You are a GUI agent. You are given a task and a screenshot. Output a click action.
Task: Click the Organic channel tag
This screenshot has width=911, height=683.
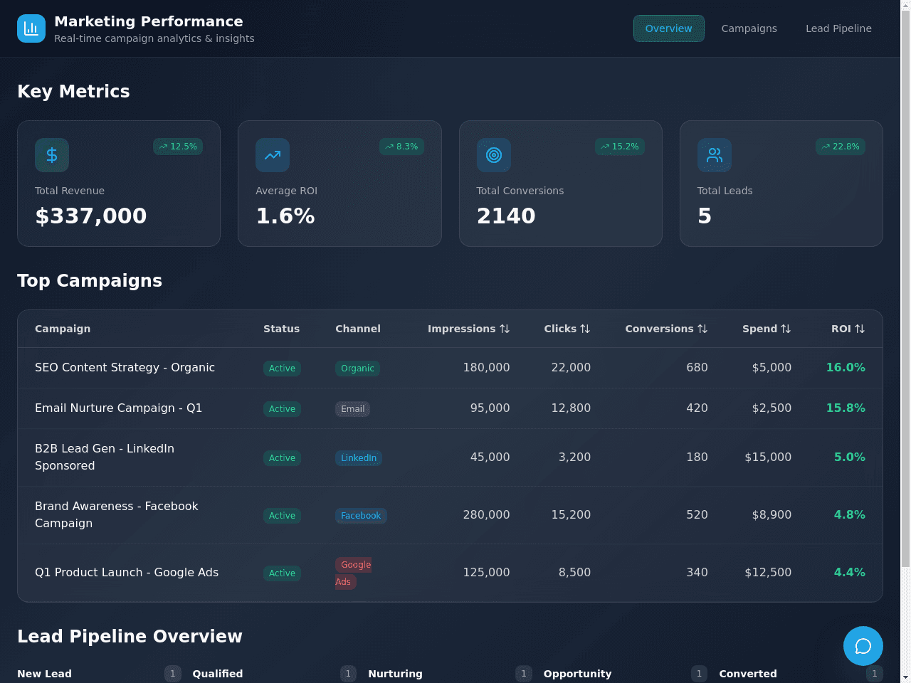click(357, 369)
